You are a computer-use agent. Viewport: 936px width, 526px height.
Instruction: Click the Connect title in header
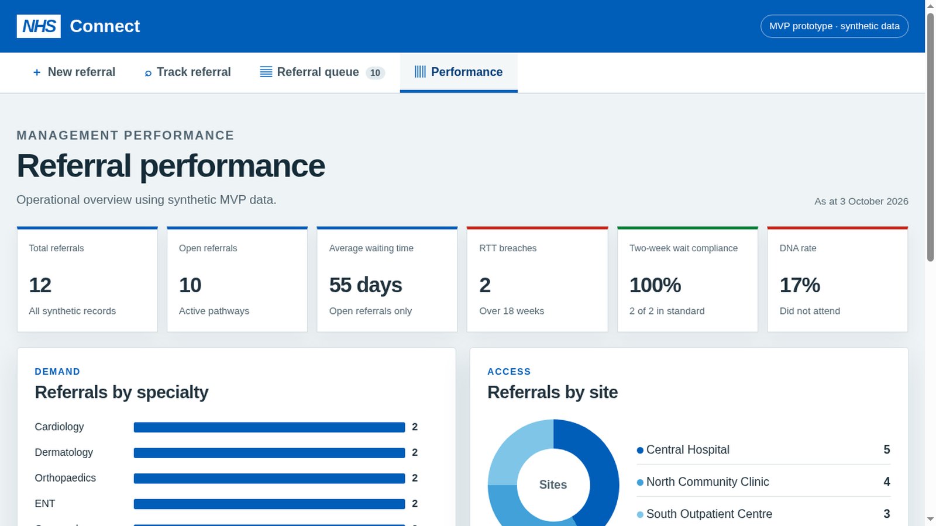click(105, 26)
